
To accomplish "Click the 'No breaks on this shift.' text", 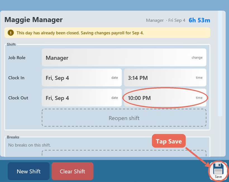I will [30, 145].
